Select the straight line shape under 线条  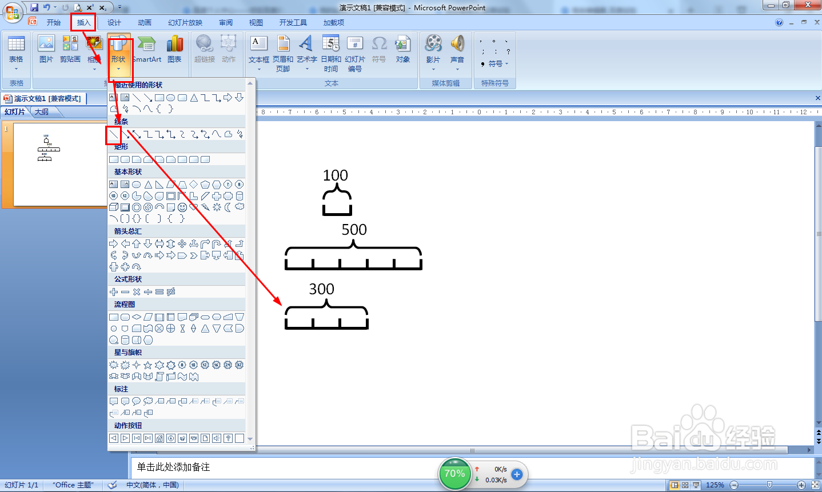click(114, 134)
